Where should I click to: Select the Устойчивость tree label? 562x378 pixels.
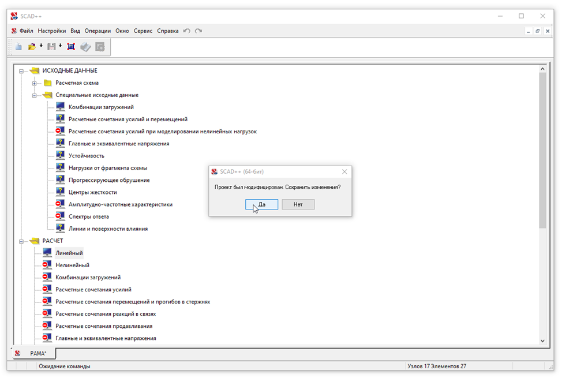click(87, 156)
